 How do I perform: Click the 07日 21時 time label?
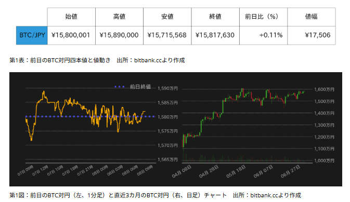[x=85, y=170]
